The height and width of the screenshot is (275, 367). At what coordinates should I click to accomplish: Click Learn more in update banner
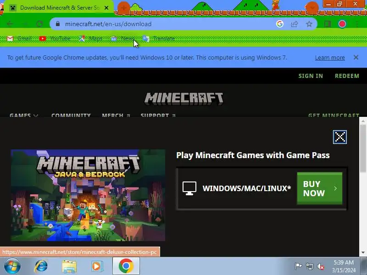coord(330,58)
